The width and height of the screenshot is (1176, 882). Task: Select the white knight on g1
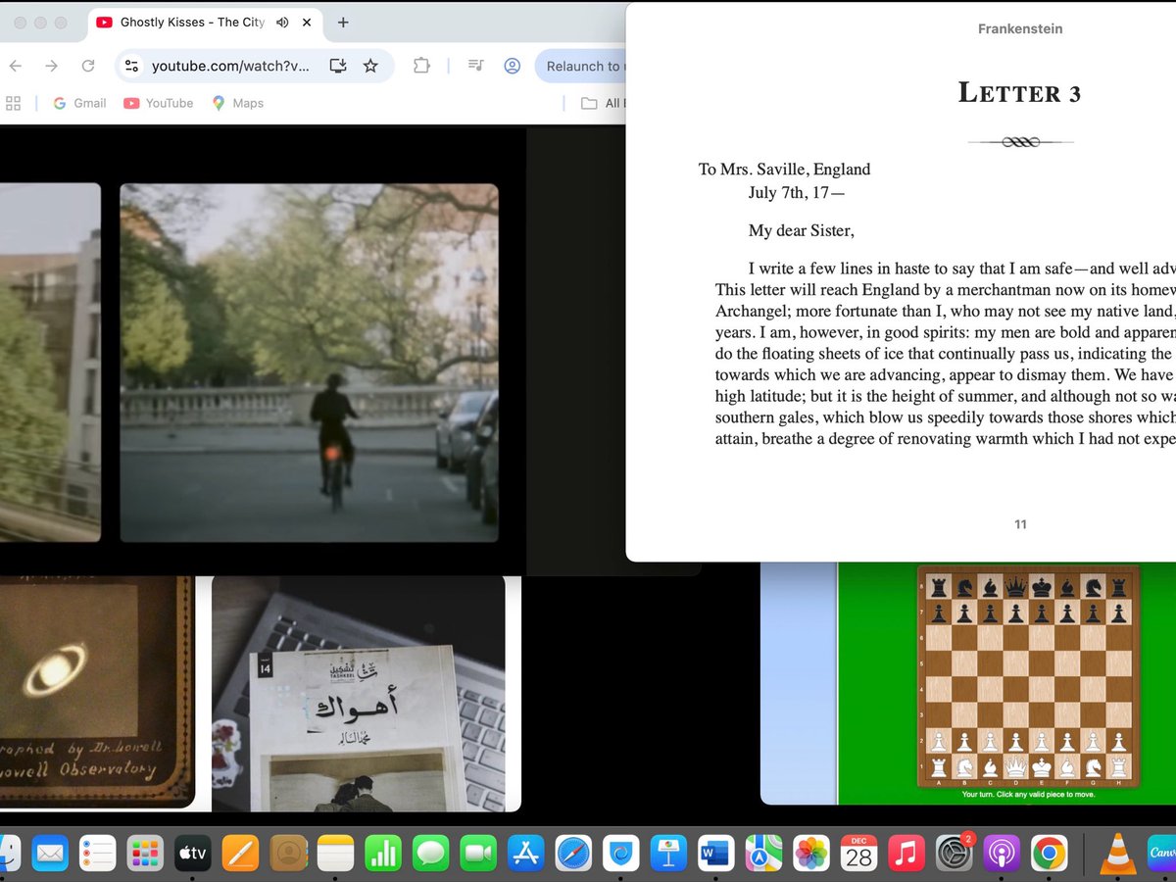pyautogui.click(x=1093, y=766)
